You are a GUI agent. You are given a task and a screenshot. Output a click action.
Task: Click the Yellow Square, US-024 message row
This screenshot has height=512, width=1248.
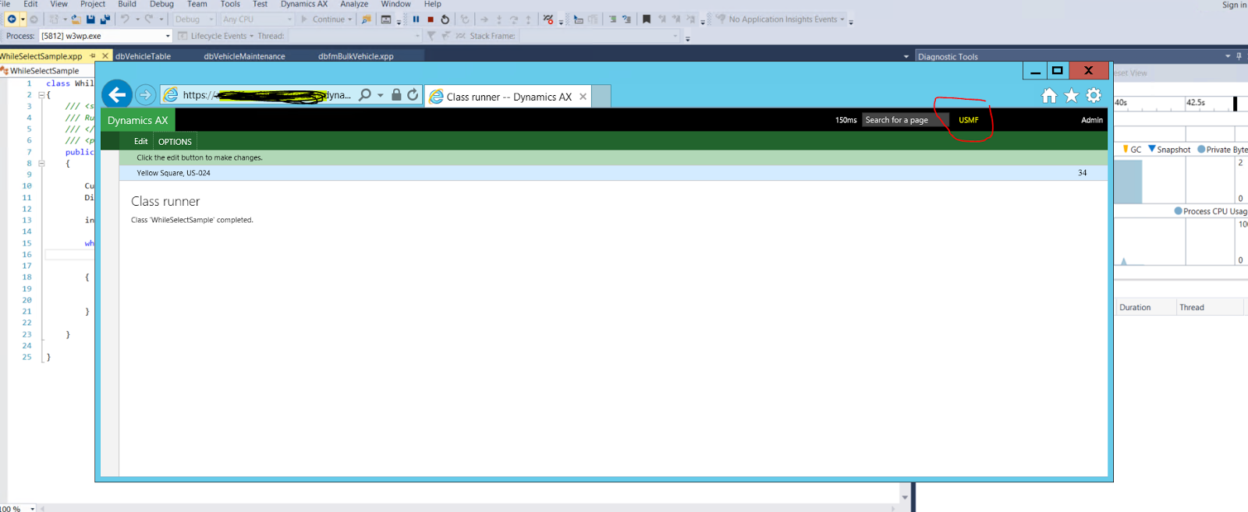point(613,173)
